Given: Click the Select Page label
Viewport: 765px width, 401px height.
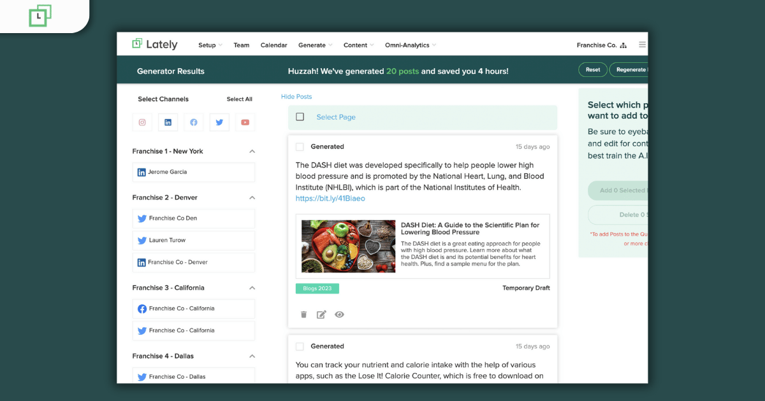Looking at the screenshot, I should click(336, 117).
